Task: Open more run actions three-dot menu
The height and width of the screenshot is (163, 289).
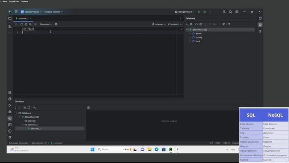Action: (210, 12)
